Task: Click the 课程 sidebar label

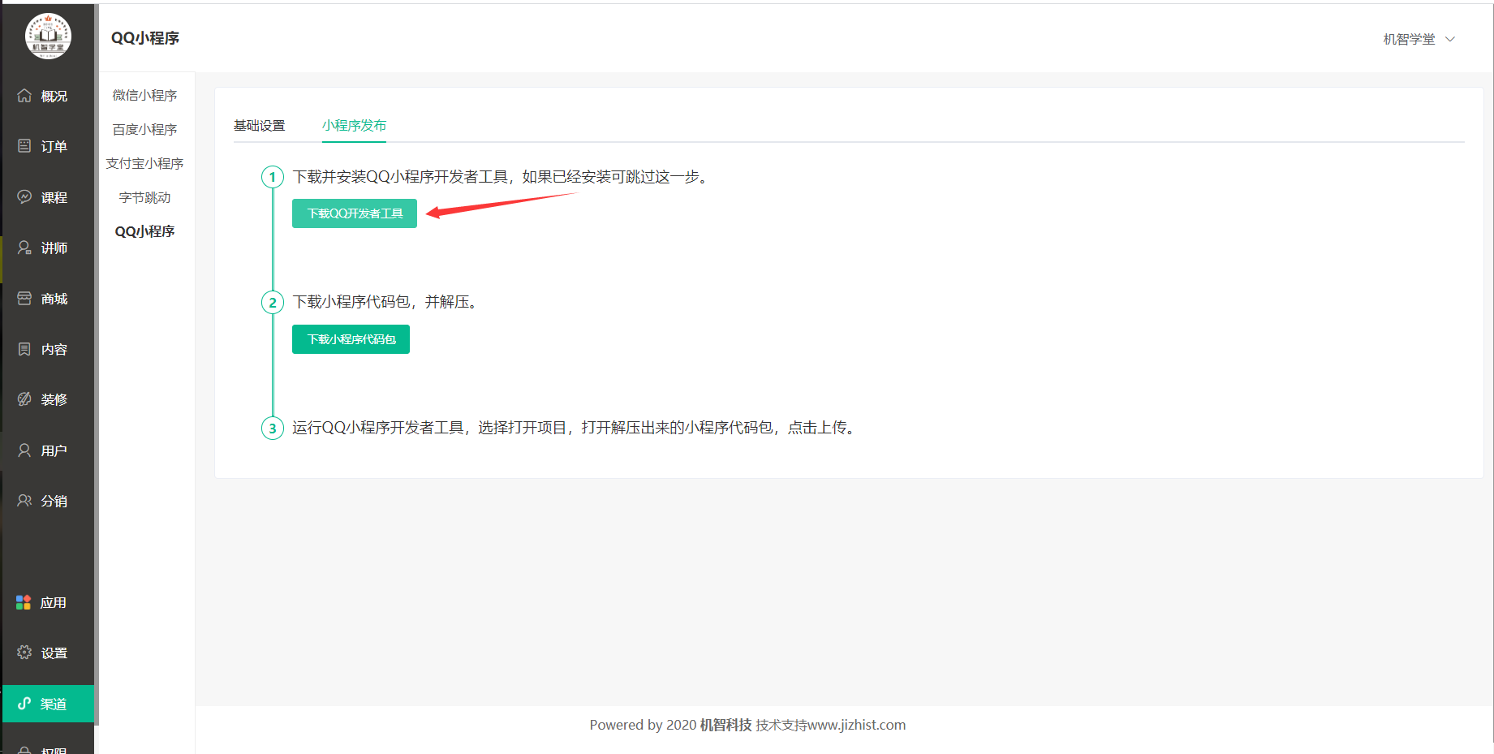Action: [x=54, y=197]
